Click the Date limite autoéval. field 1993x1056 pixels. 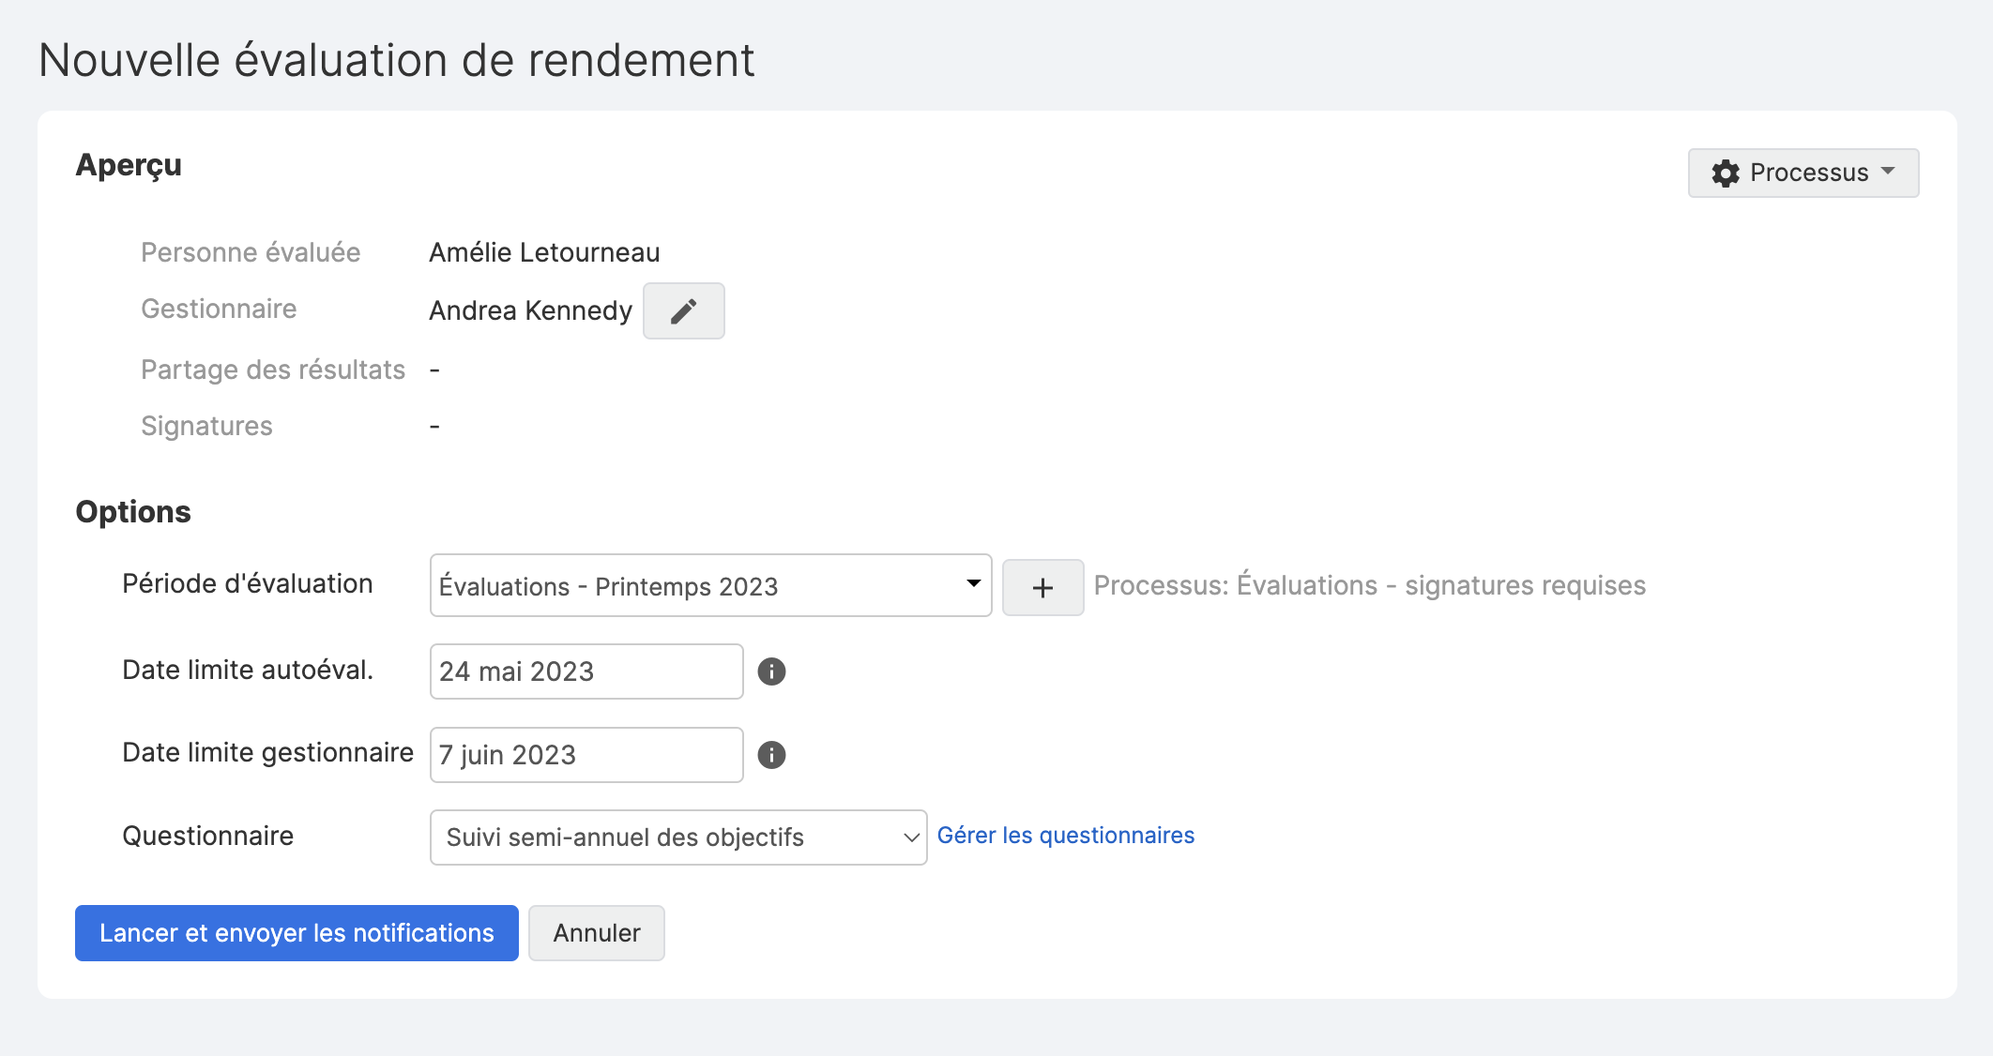tap(586, 671)
